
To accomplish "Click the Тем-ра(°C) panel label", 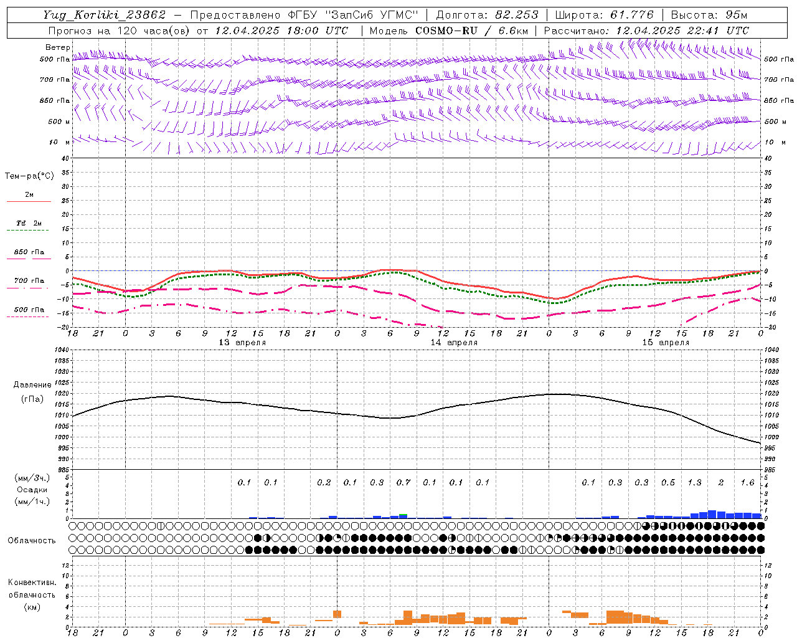I will tap(29, 176).
